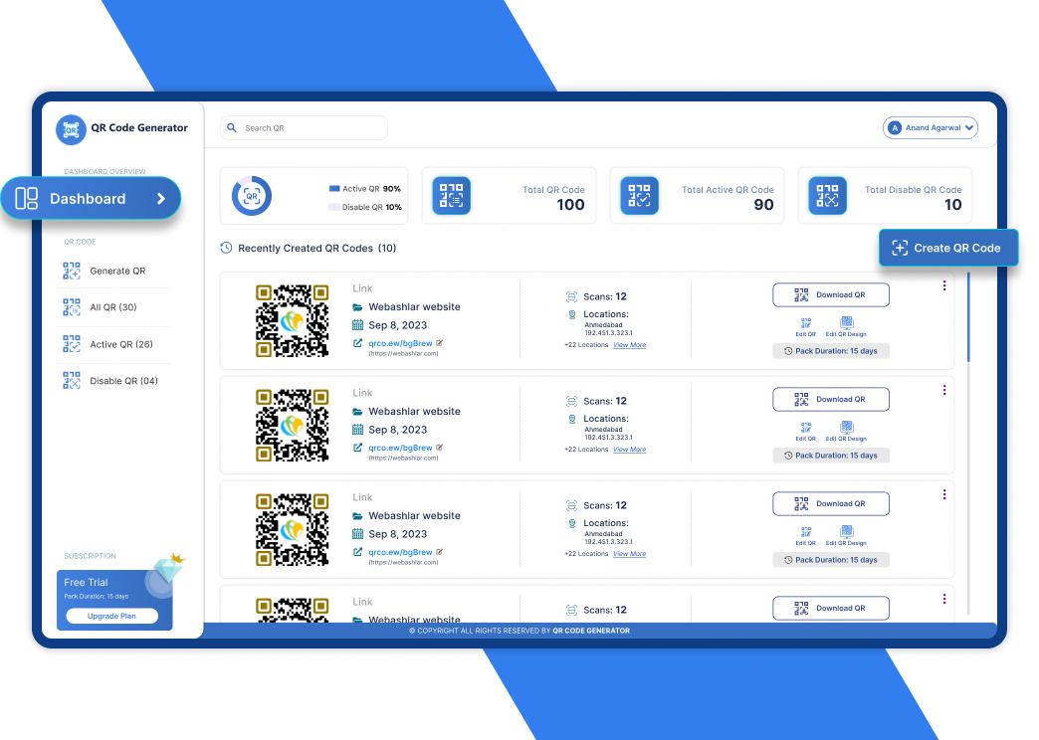Click the location pin icon in first QR card
This screenshot has height=740, width=1039.
tap(572, 314)
